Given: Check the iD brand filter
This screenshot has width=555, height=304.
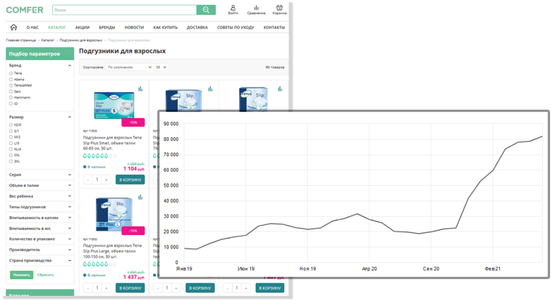Looking at the screenshot, I should point(11,104).
